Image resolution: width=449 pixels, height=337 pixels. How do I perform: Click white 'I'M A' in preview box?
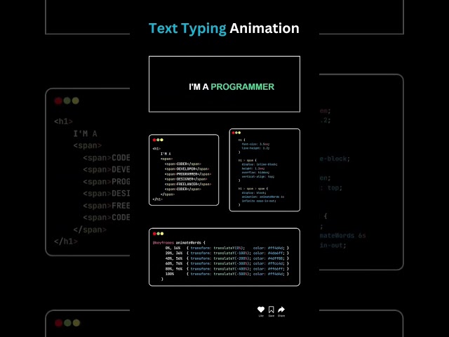pyautogui.click(x=199, y=87)
